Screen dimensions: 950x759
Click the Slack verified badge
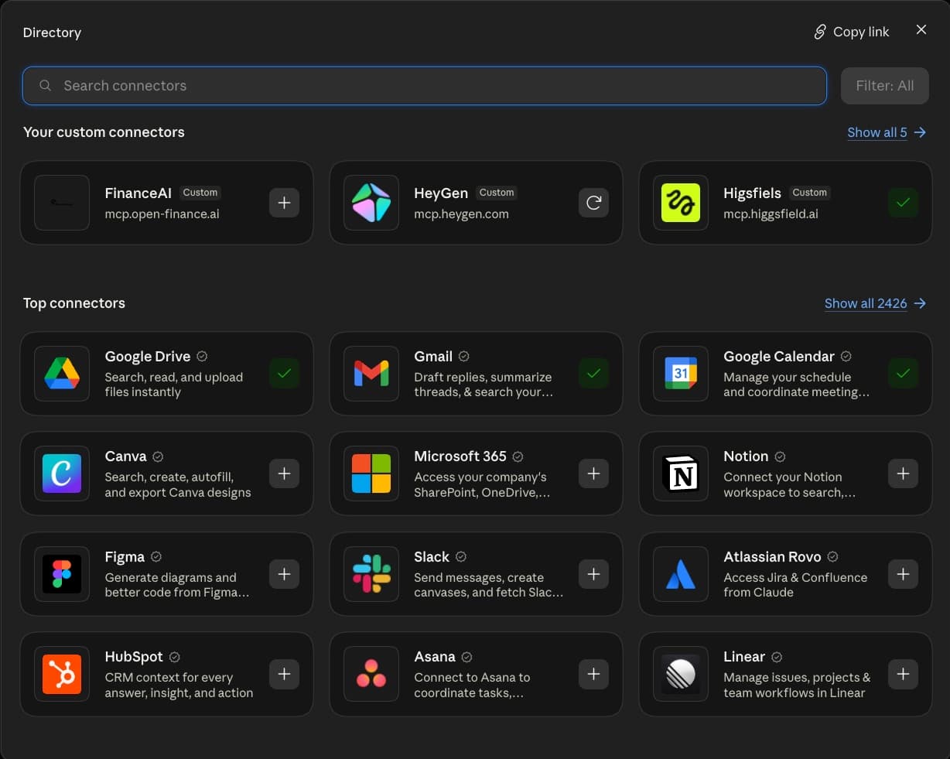click(x=461, y=557)
